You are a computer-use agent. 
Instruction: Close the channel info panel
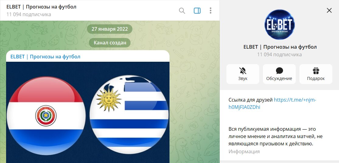click(329, 10)
